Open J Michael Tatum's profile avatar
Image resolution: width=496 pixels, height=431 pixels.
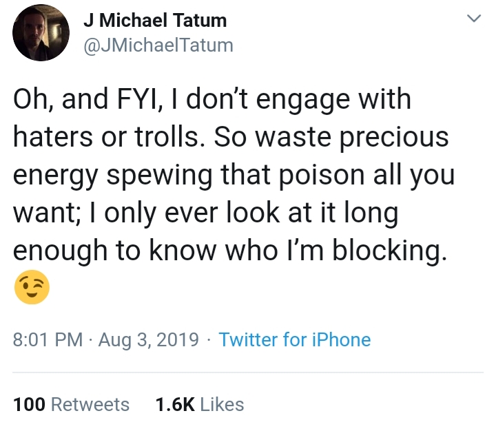click(x=41, y=32)
